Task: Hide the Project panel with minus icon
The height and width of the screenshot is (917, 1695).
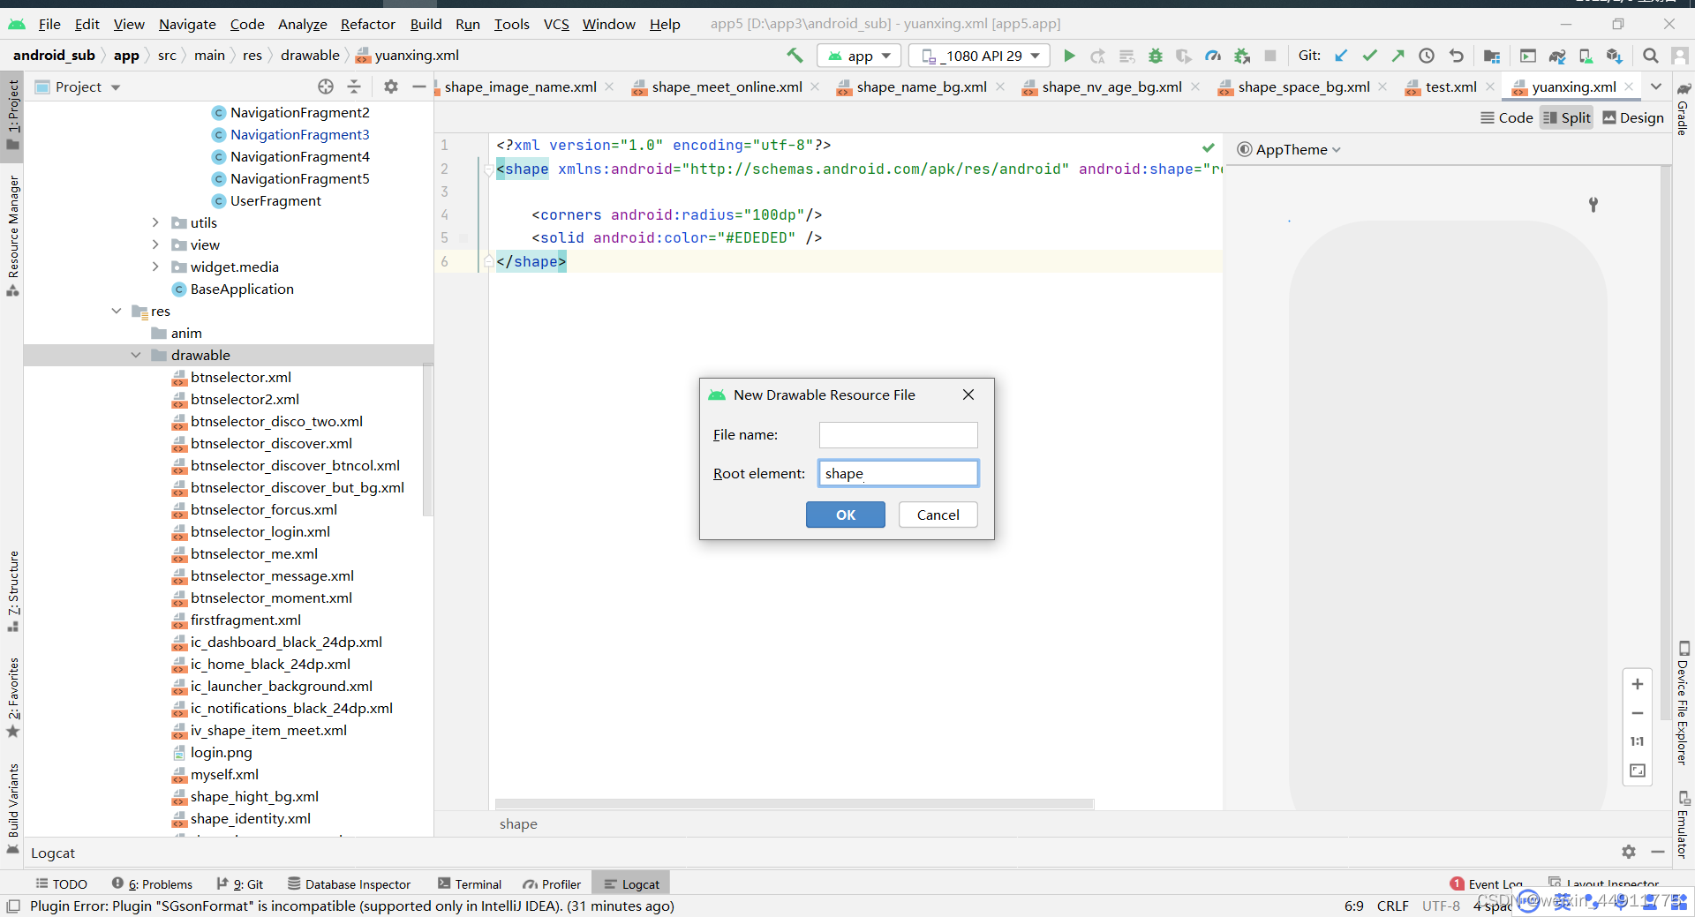Action: click(x=419, y=86)
